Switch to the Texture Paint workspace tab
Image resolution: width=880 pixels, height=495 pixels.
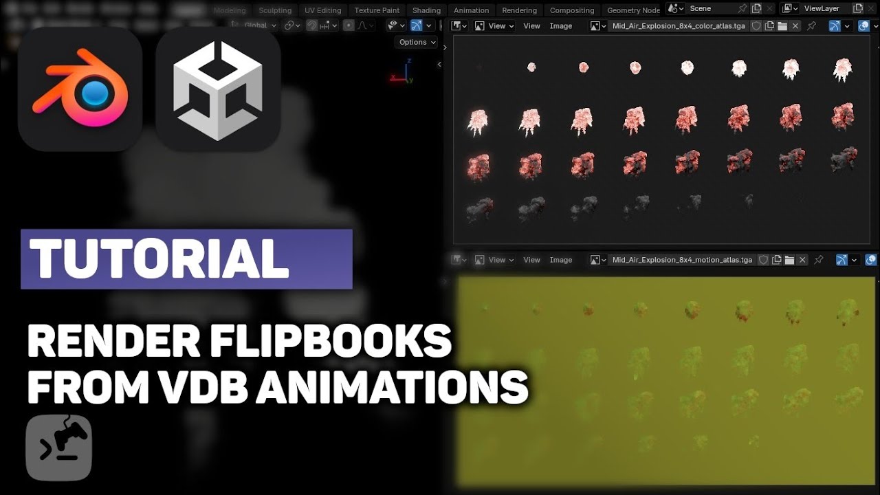[377, 10]
